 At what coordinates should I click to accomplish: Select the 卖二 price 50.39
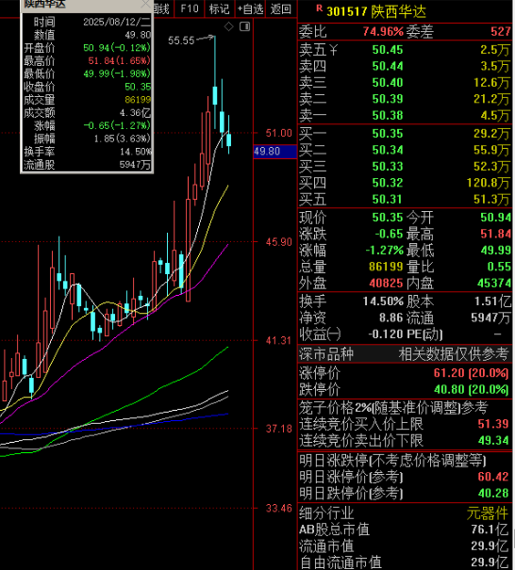[x=388, y=99]
